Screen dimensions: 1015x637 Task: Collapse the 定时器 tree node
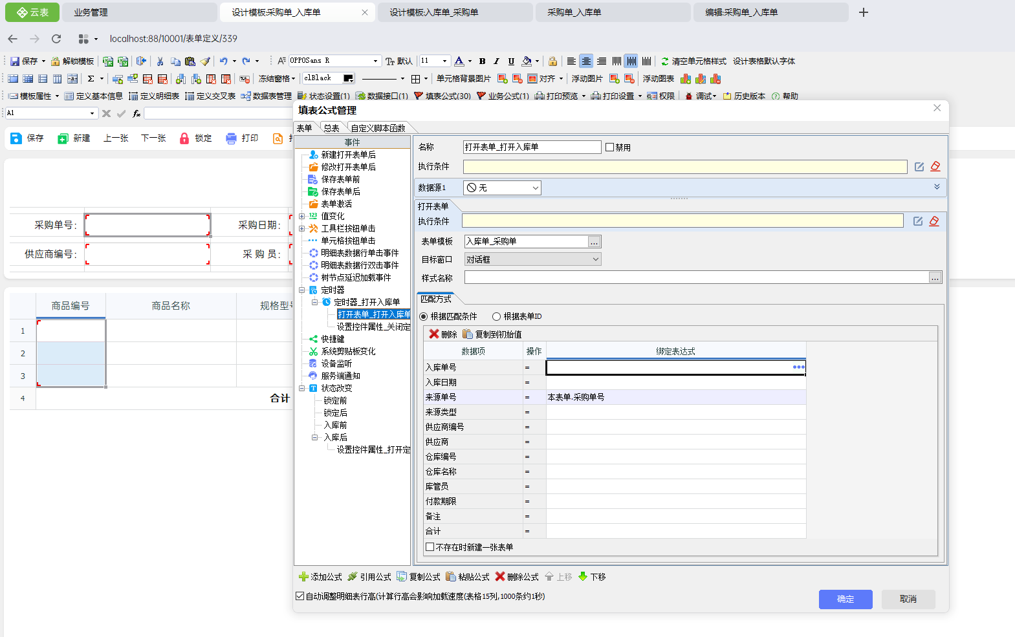[302, 290]
